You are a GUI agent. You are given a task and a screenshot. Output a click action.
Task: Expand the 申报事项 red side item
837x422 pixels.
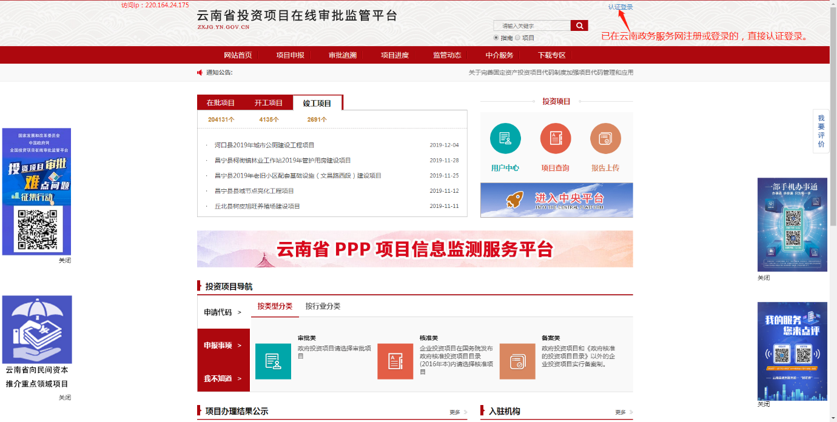tap(223, 346)
